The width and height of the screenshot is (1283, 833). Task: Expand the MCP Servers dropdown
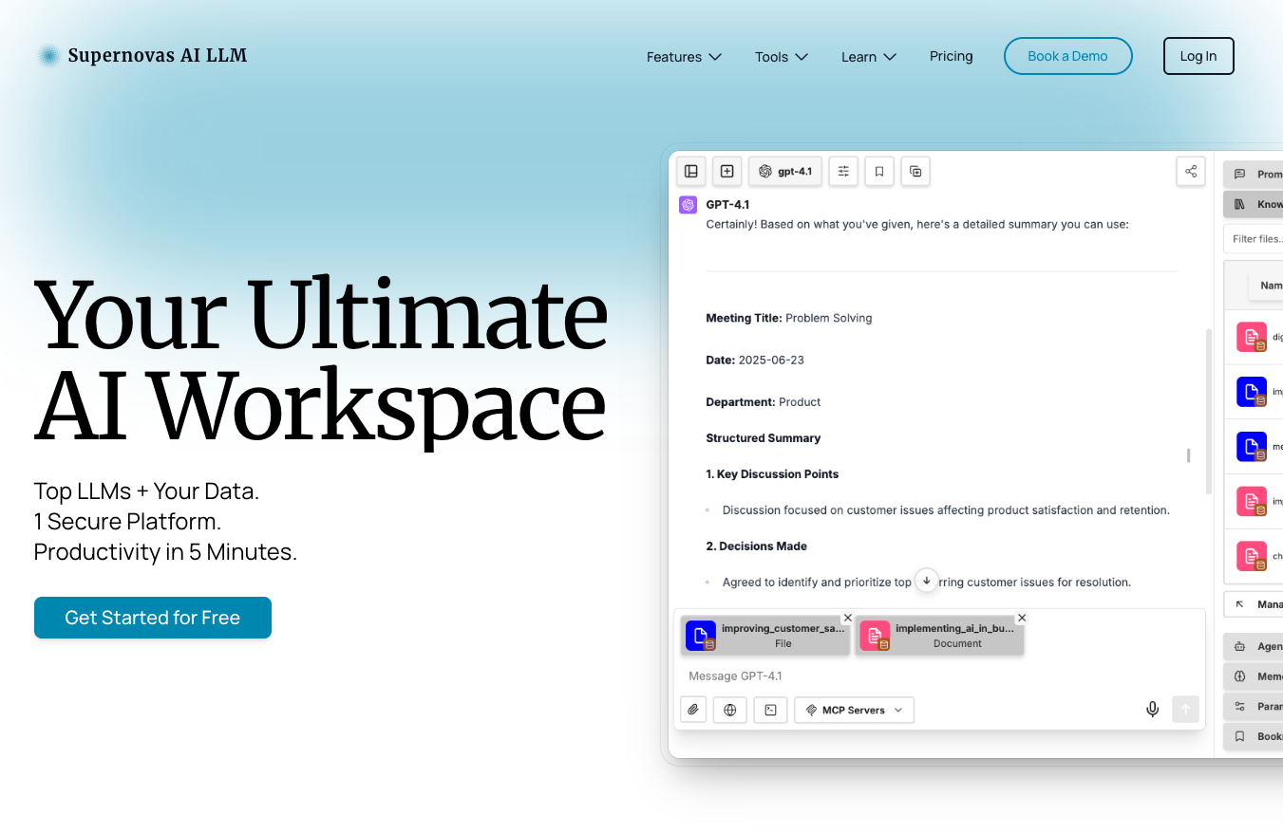click(x=854, y=710)
